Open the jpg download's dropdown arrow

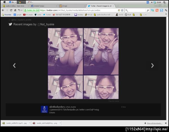30,123
